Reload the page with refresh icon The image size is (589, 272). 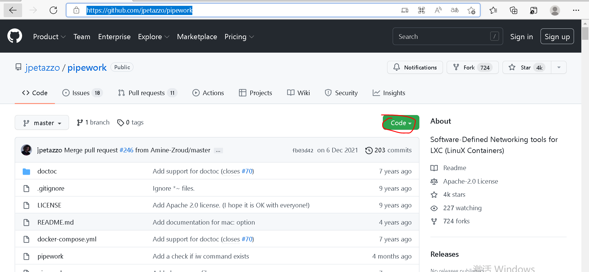point(53,10)
